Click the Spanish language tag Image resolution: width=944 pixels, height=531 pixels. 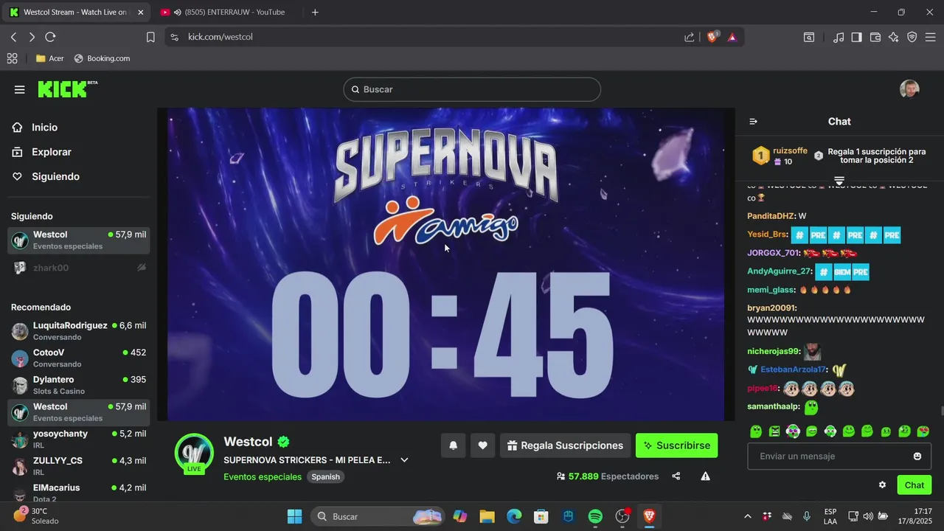click(x=325, y=476)
